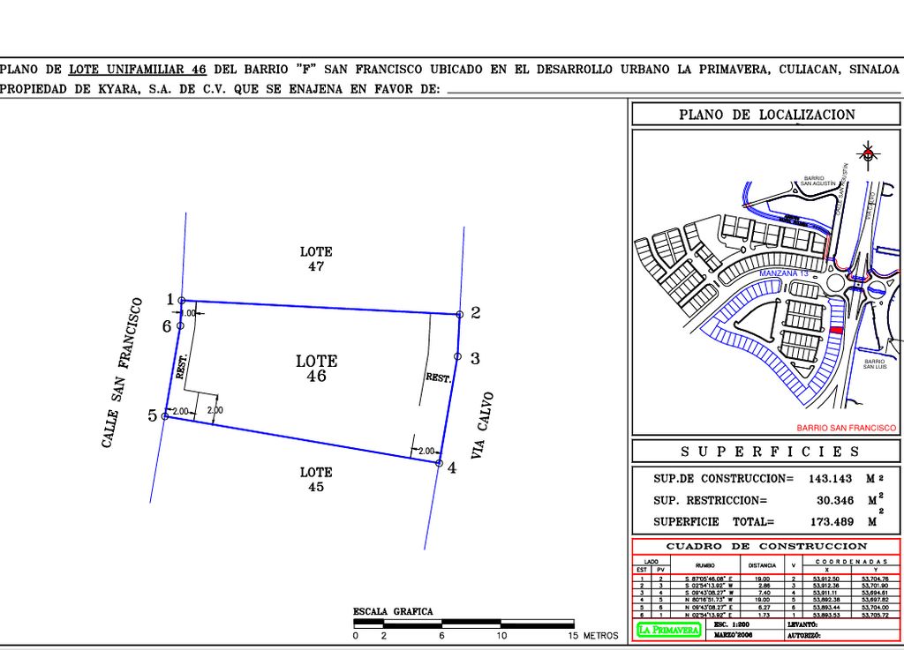Click the LOTE 47 label
The width and height of the screenshot is (904, 650).
[x=316, y=259]
